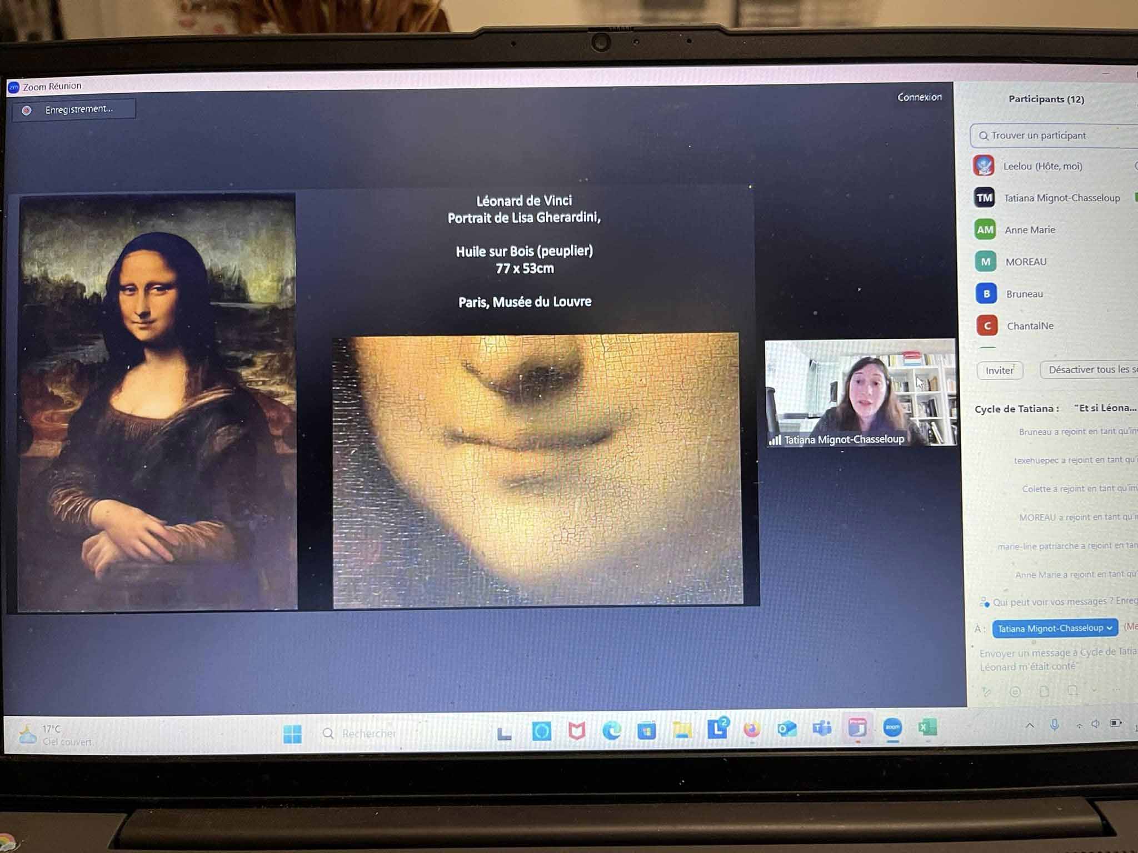1138x853 pixels.
Task: Click the M avatar of MOREAU
Action: pos(985,262)
